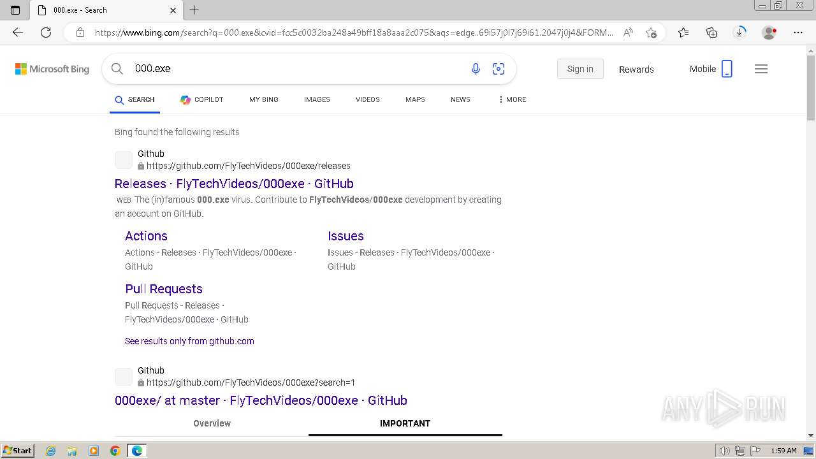Open Edge Settings and more ellipsis
816x459 pixels.
798,33
